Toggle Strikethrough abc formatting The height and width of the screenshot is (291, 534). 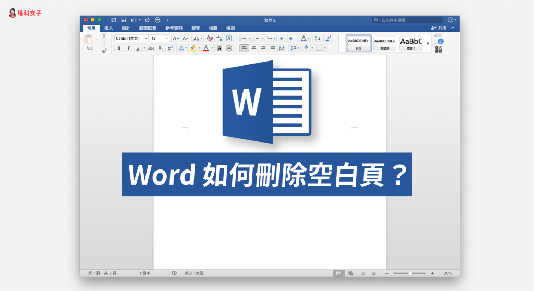coord(151,48)
